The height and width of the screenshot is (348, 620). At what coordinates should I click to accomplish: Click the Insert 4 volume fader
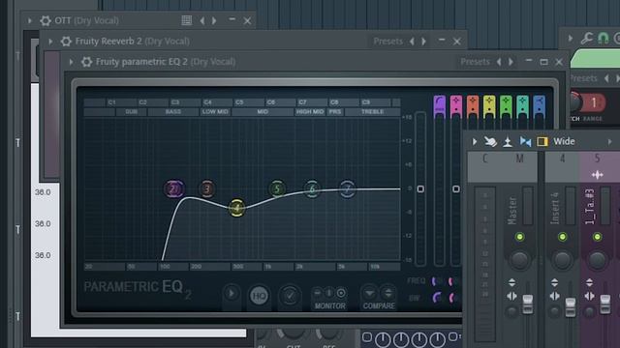coord(571,307)
